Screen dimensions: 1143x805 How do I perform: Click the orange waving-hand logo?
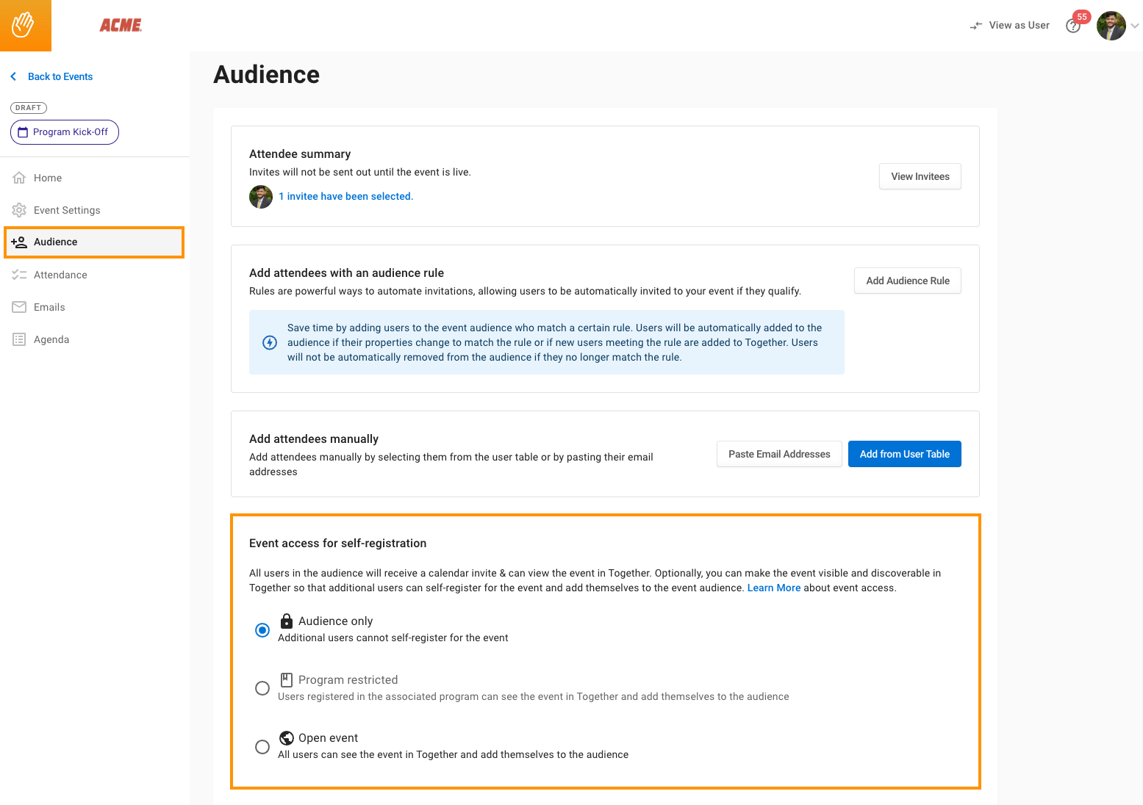click(x=26, y=26)
